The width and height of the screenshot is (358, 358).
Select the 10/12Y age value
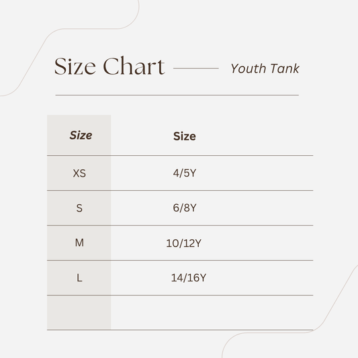[x=184, y=243]
